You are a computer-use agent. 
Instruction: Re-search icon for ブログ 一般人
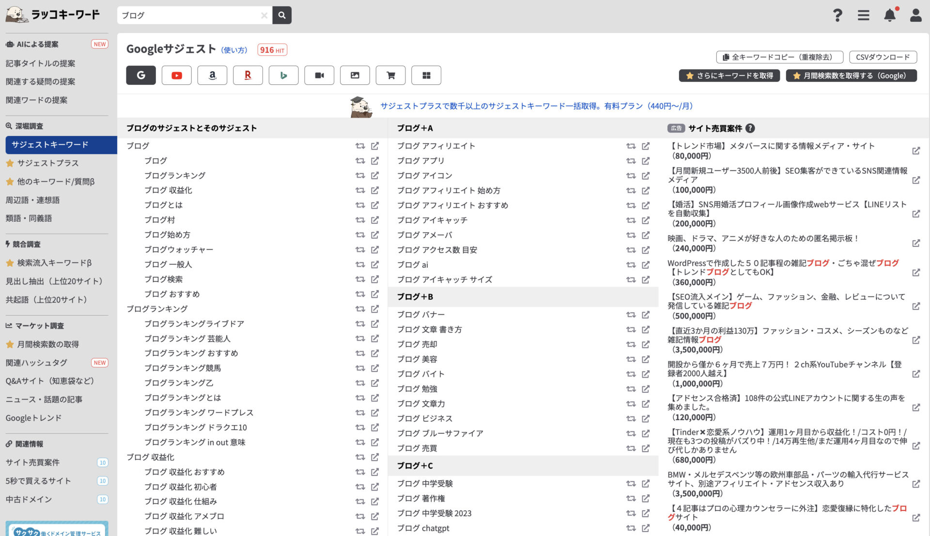click(360, 264)
